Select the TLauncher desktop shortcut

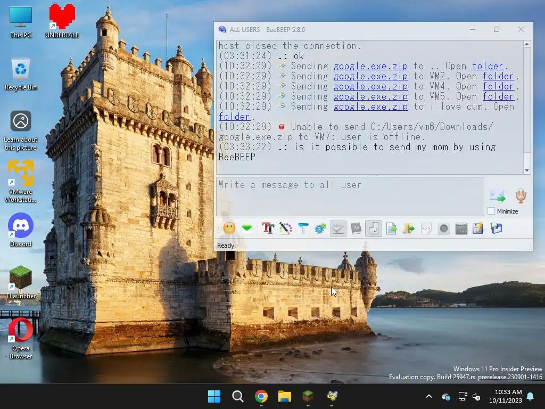pyautogui.click(x=21, y=282)
